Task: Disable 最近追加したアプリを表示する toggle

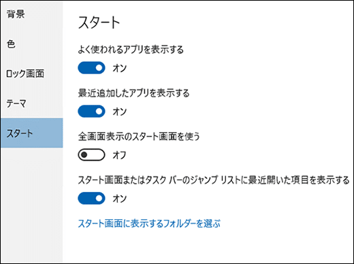Action: (91, 111)
